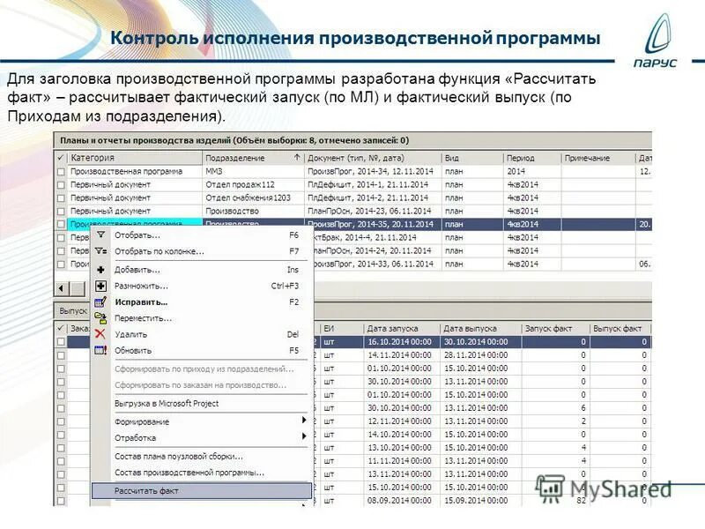Select the Отобрать filter funnel icon

click(x=101, y=236)
